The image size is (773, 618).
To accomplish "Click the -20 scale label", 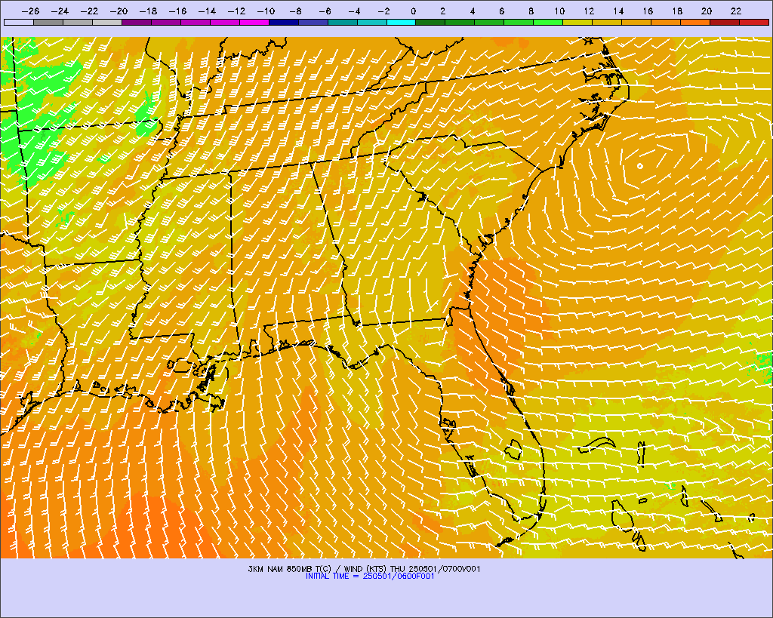I will coord(119,11).
